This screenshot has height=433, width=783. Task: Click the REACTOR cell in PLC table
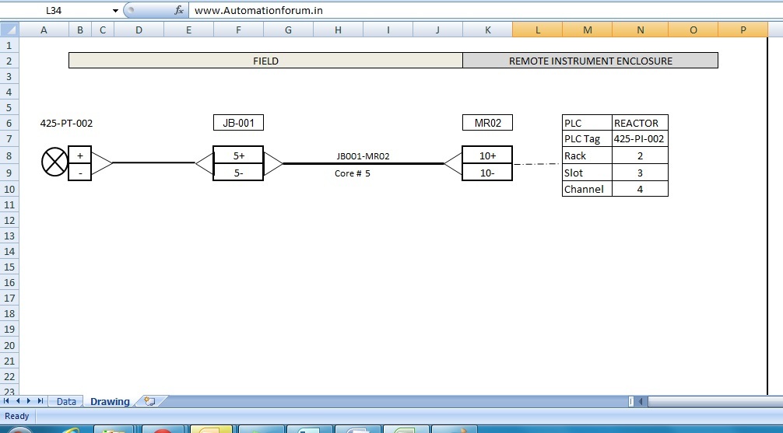640,123
